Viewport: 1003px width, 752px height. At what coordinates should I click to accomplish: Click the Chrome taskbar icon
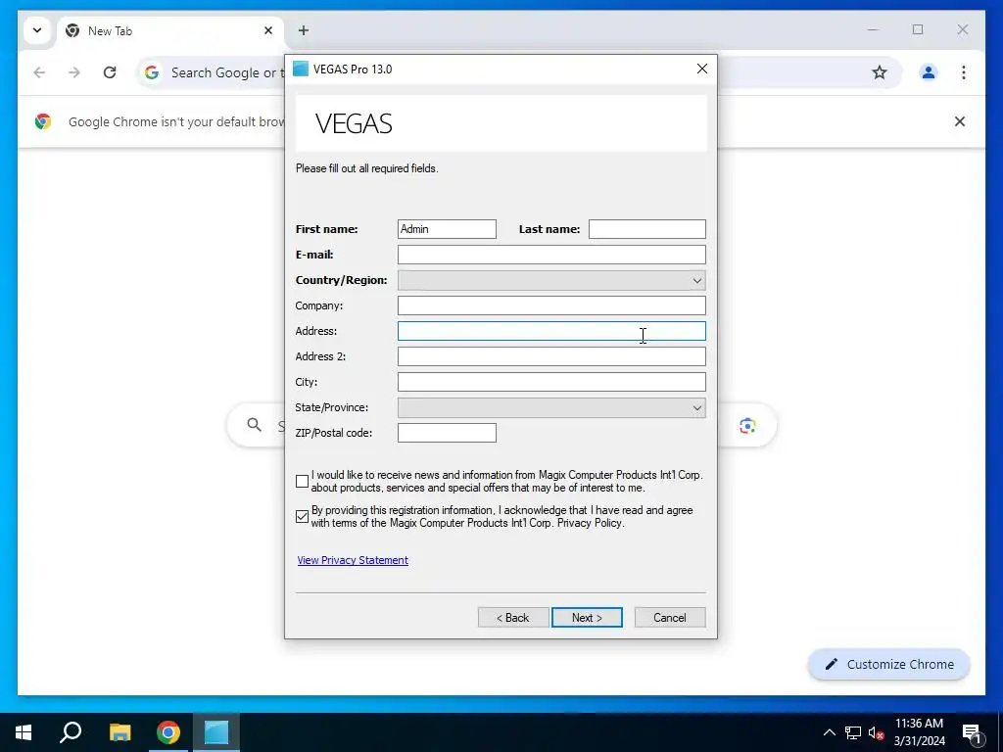point(168,732)
